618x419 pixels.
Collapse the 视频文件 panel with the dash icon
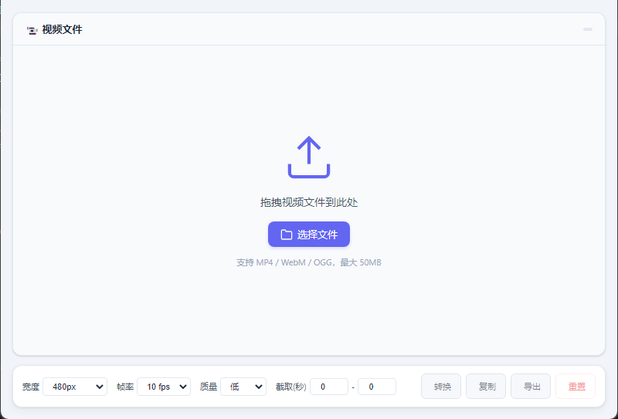click(588, 29)
